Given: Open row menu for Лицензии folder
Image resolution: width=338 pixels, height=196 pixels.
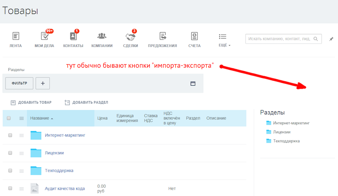Looking at the screenshot, I should (22, 153).
